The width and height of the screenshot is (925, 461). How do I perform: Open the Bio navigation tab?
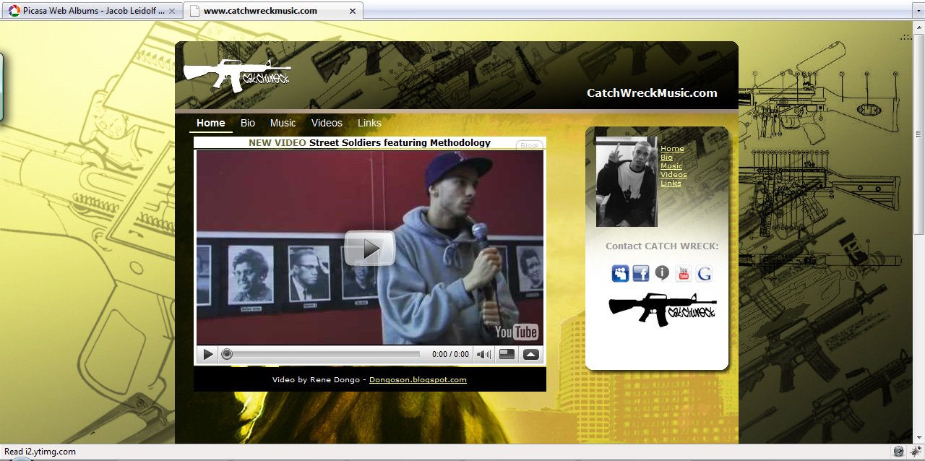(248, 123)
